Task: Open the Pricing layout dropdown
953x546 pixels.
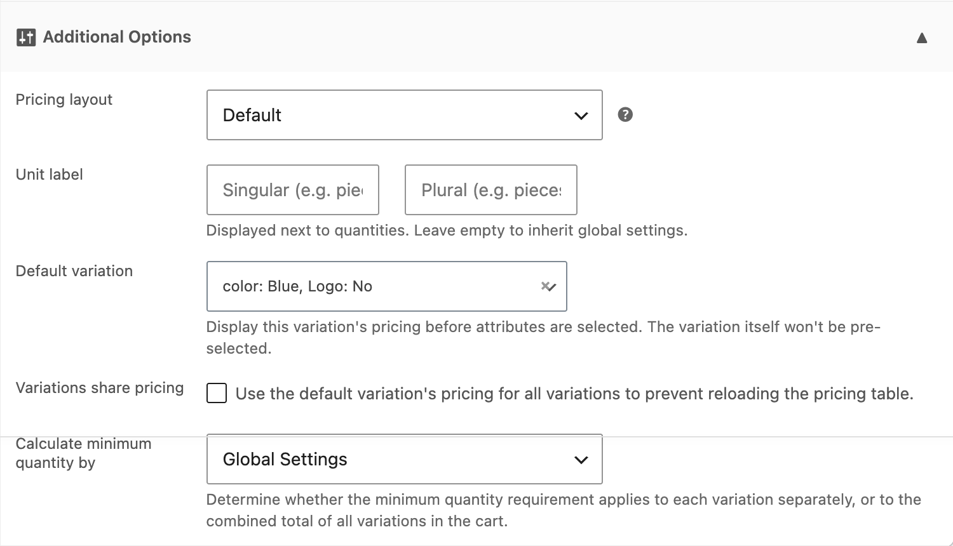Action: pos(405,115)
